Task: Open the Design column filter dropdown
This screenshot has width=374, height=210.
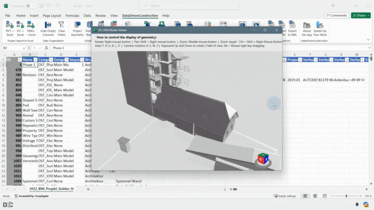Action: [66, 59]
